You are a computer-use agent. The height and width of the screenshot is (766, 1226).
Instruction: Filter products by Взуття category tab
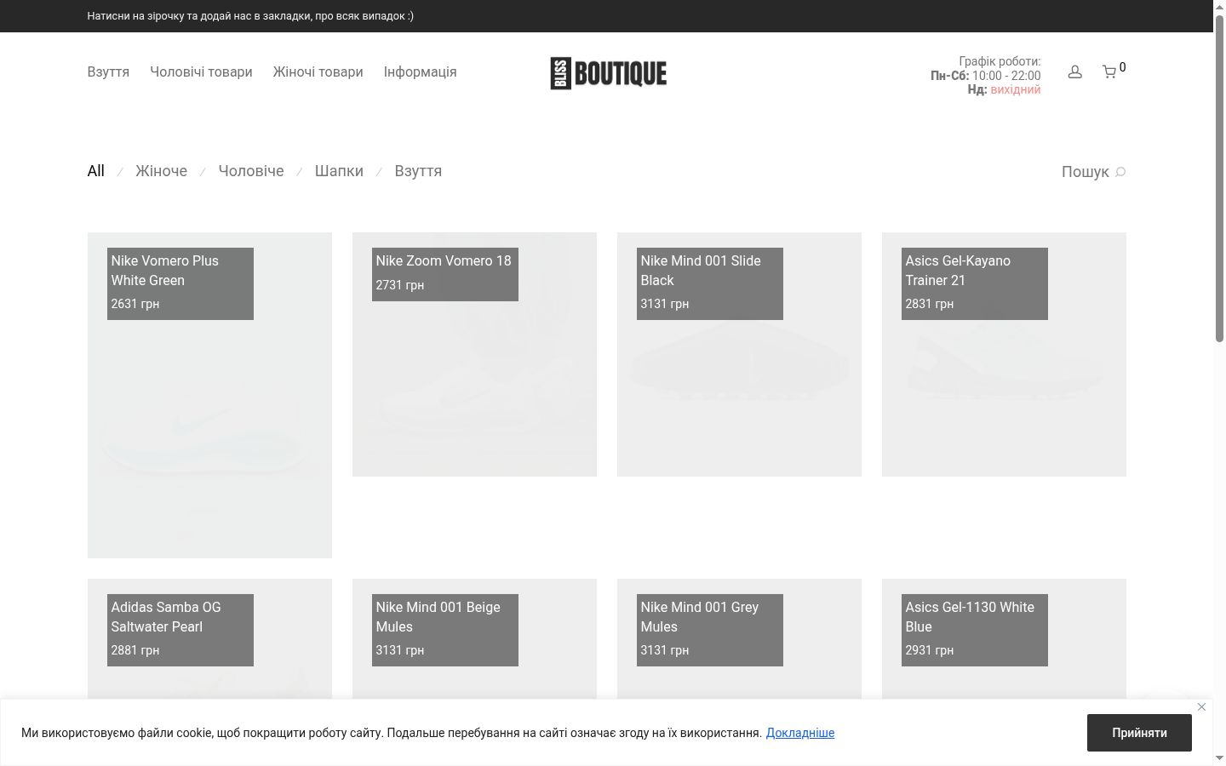(x=418, y=171)
